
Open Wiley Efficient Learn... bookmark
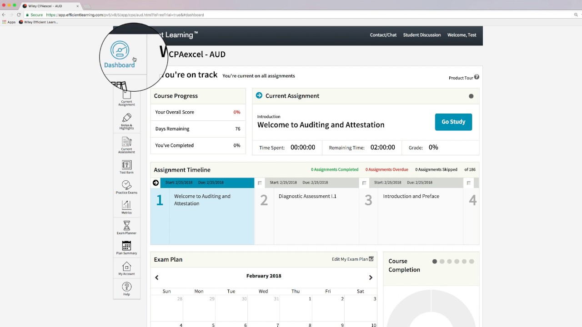point(39,22)
